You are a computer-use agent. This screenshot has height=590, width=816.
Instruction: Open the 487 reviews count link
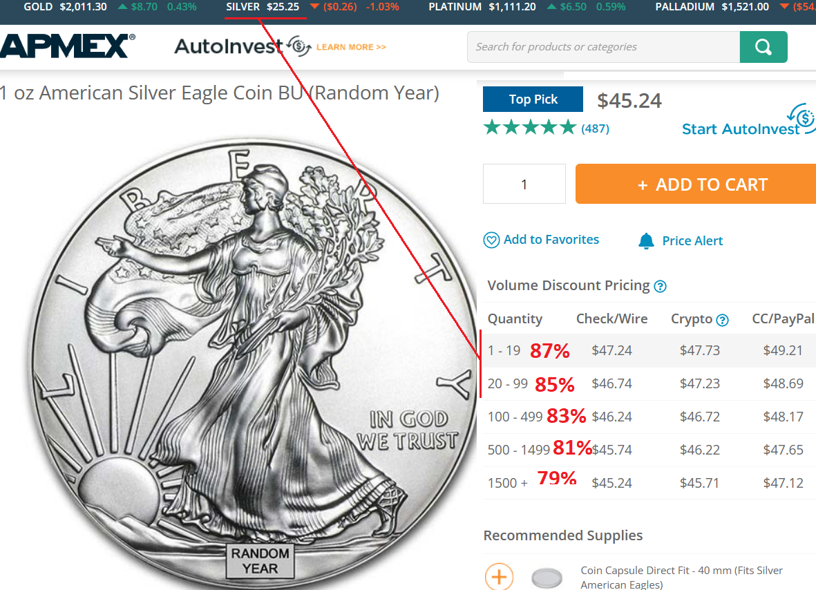click(595, 129)
